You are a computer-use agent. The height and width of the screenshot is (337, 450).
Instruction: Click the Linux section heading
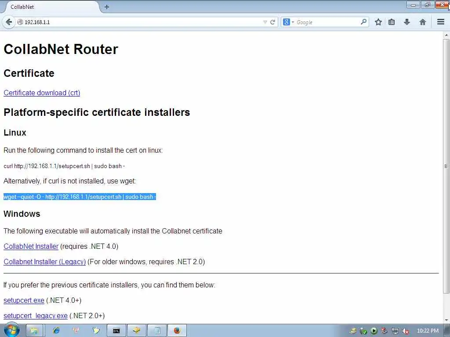(x=15, y=133)
